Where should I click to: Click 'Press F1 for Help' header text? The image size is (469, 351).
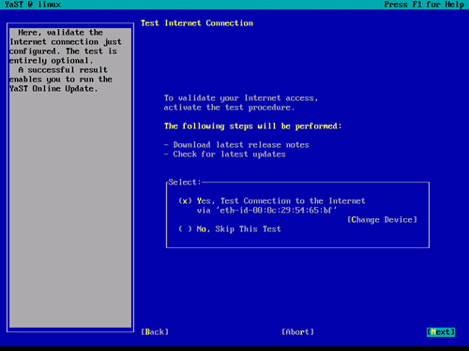pos(424,5)
